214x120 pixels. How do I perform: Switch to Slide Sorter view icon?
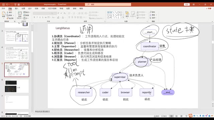[177, 116]
